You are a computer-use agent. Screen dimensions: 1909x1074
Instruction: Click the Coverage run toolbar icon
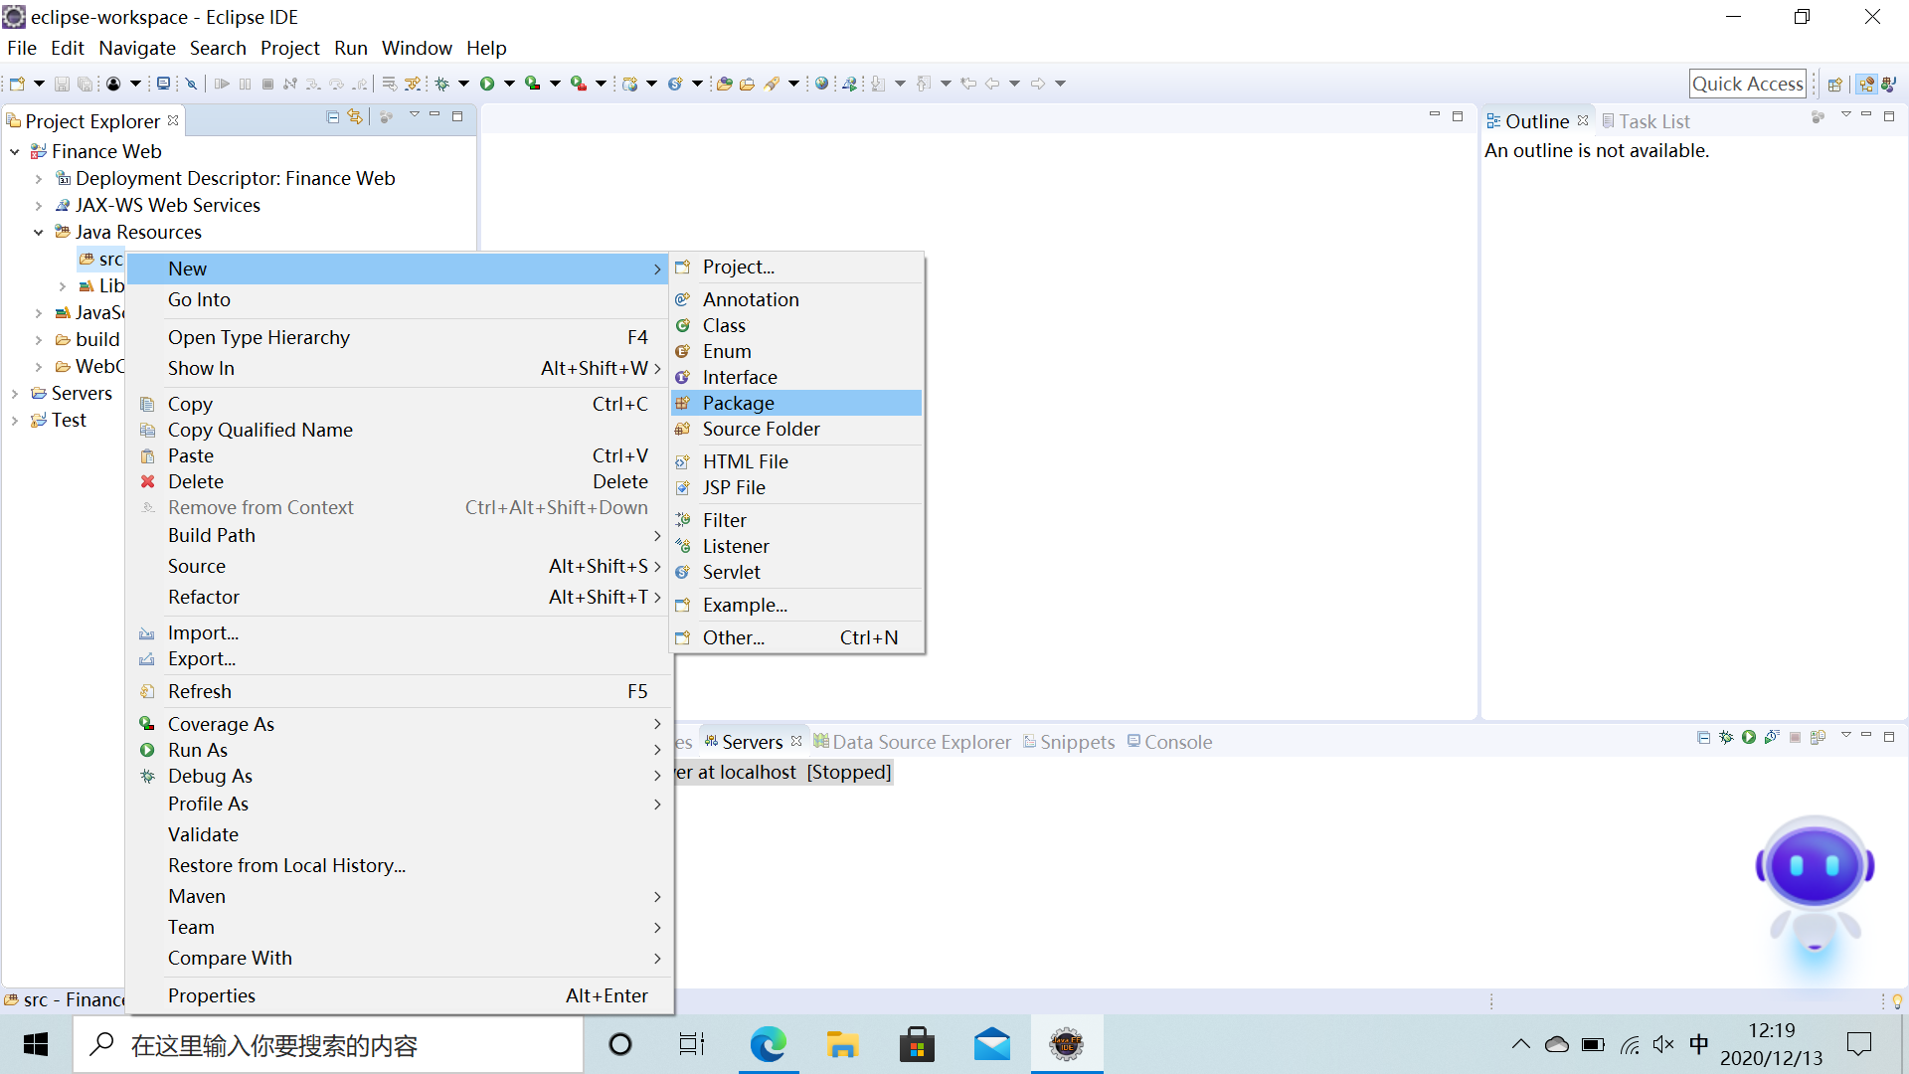[533, 84]
